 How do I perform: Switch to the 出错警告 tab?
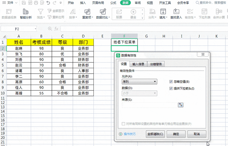[156, 64]
